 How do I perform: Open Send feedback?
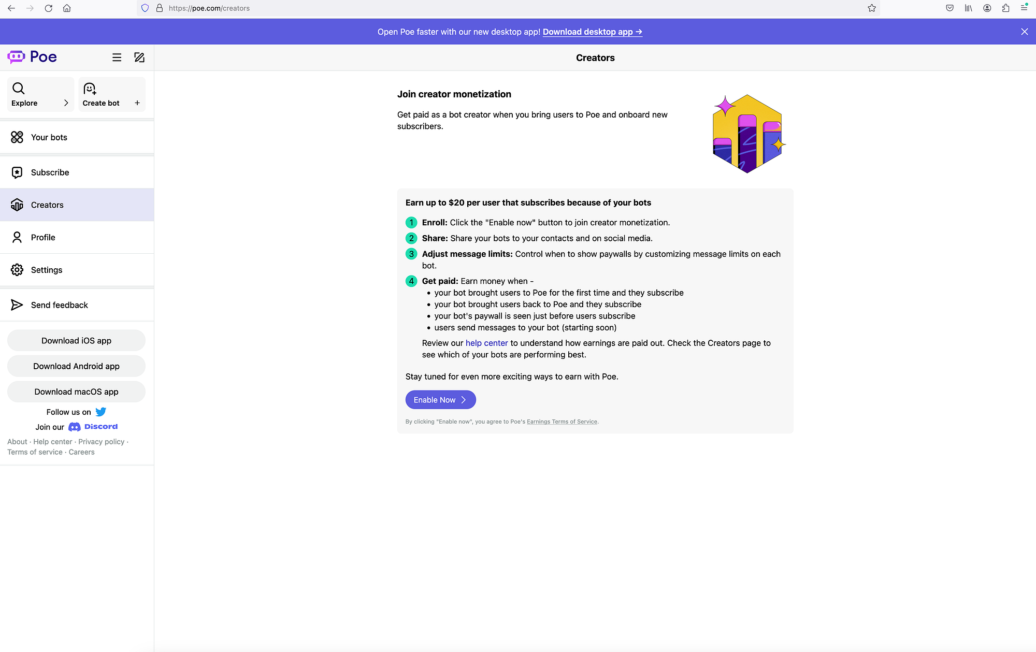coord(77,305)
